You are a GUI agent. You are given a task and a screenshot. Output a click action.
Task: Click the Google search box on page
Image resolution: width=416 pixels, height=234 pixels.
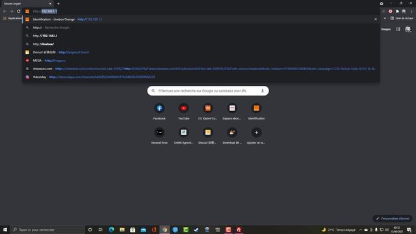(208, 91)
